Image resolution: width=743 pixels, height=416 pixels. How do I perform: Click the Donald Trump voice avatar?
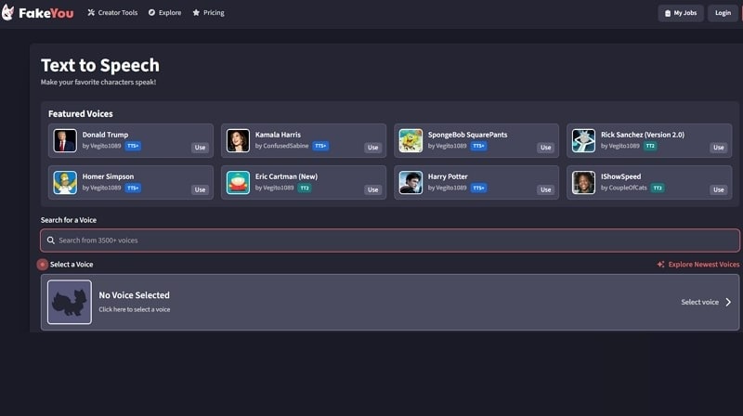(65, 140)
